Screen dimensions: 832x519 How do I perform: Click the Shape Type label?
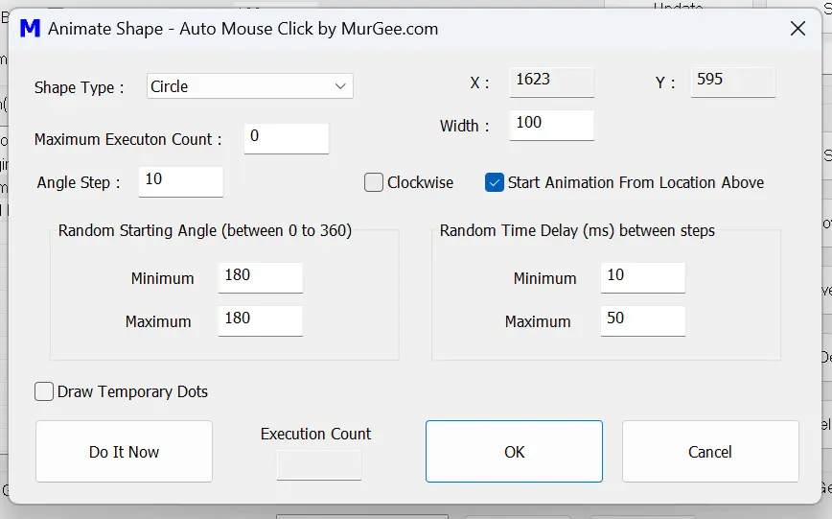point(79,87)
